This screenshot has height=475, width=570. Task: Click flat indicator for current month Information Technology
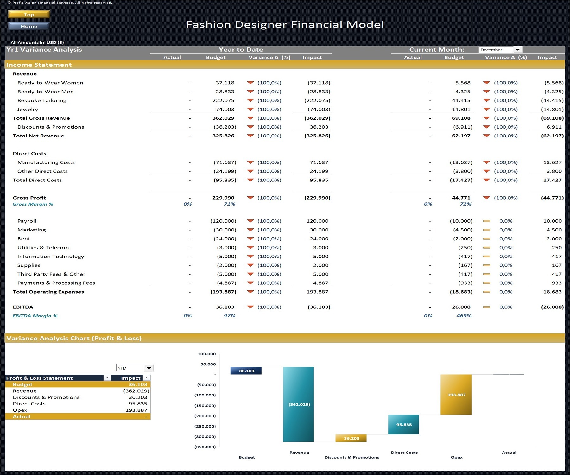(x=487, y=256)
